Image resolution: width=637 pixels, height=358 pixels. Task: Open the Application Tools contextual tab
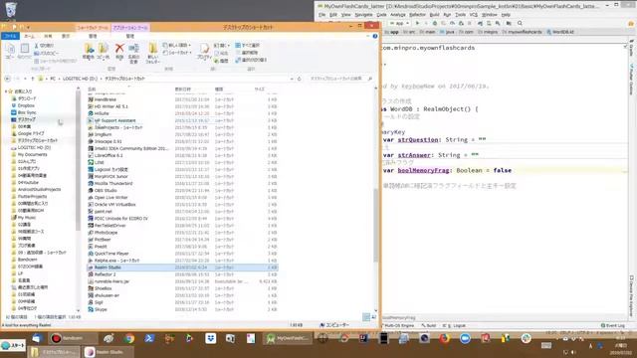pyautogui.click(x=130, y=28)
